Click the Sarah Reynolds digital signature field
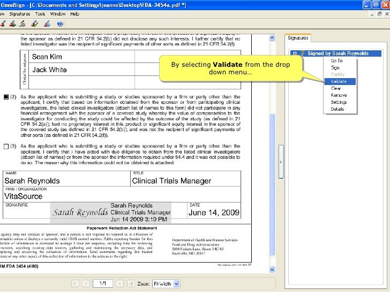The height and width of the screenshot is (292, 390). [111, 212]
